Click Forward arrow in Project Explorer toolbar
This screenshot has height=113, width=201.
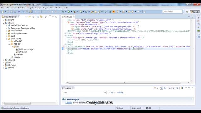30,17
